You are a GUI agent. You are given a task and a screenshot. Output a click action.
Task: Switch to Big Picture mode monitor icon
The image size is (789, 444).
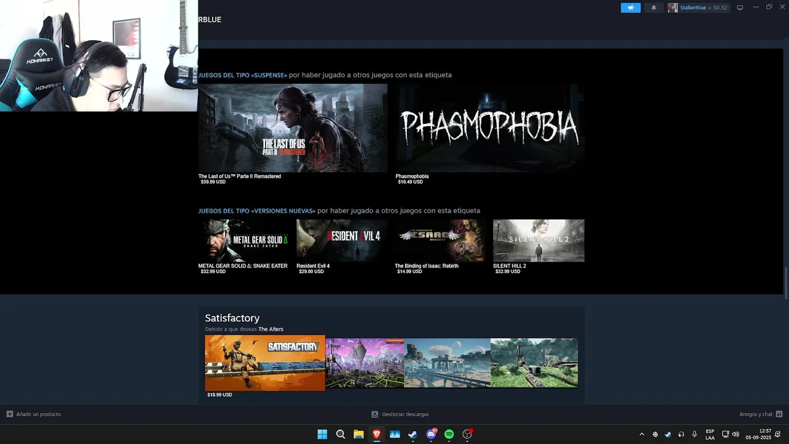point(740,7)
